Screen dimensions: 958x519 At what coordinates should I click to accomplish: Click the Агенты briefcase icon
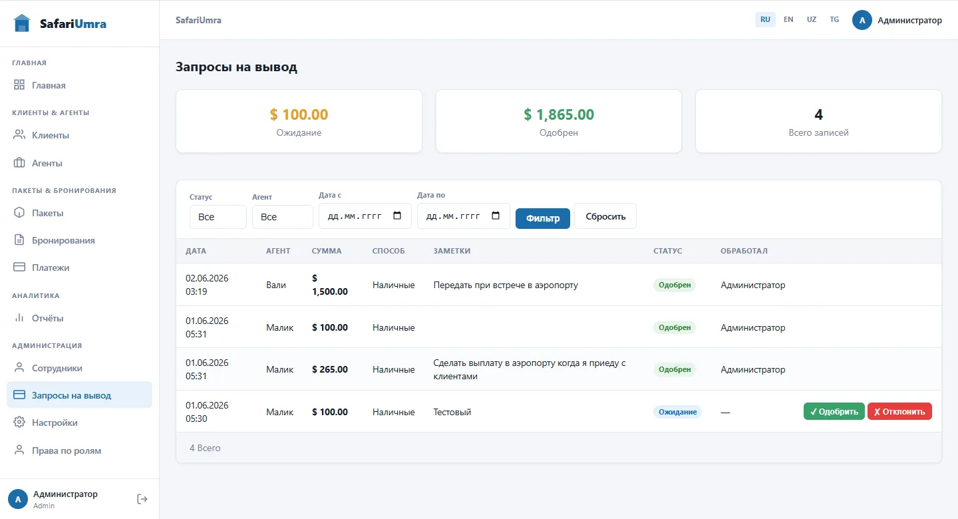click(x=19, y=163)
